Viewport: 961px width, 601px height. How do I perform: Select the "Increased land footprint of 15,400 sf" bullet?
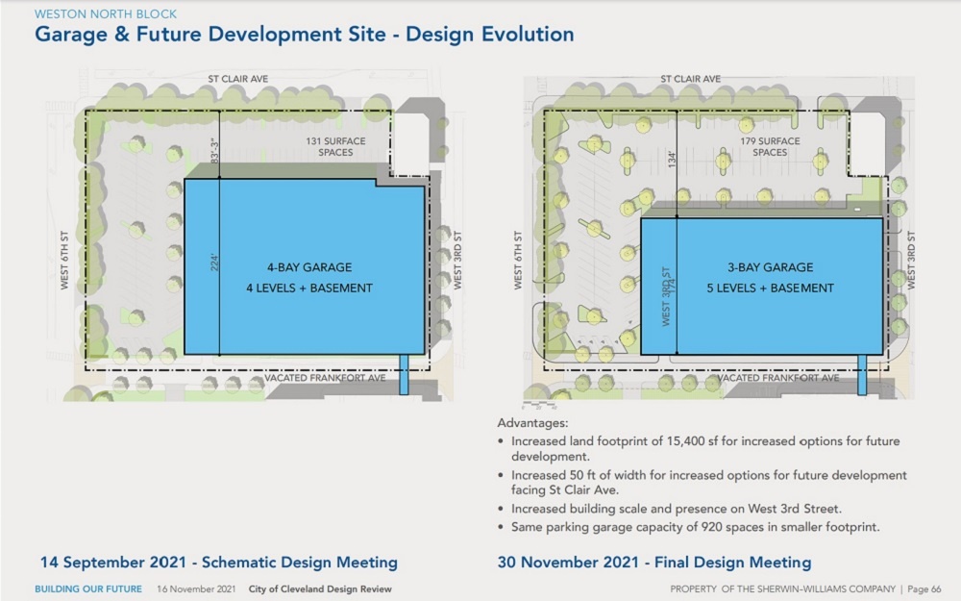705,448
